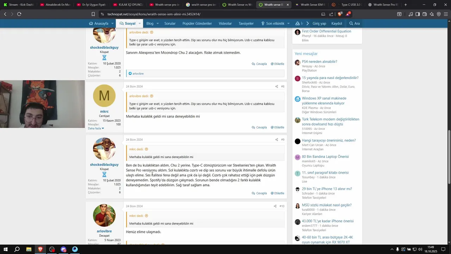Open 'First Order Differential Equation' thread
The height and width of the screenshot is (254, 451).
pyautogui.click(x=327, y=31)
